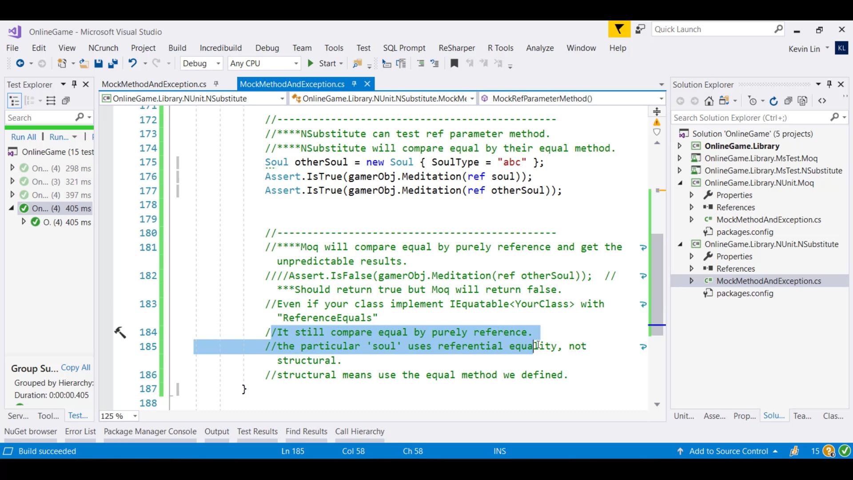
Task: Toggle pin on Test Explorer panel
Action: coord(74,84)
